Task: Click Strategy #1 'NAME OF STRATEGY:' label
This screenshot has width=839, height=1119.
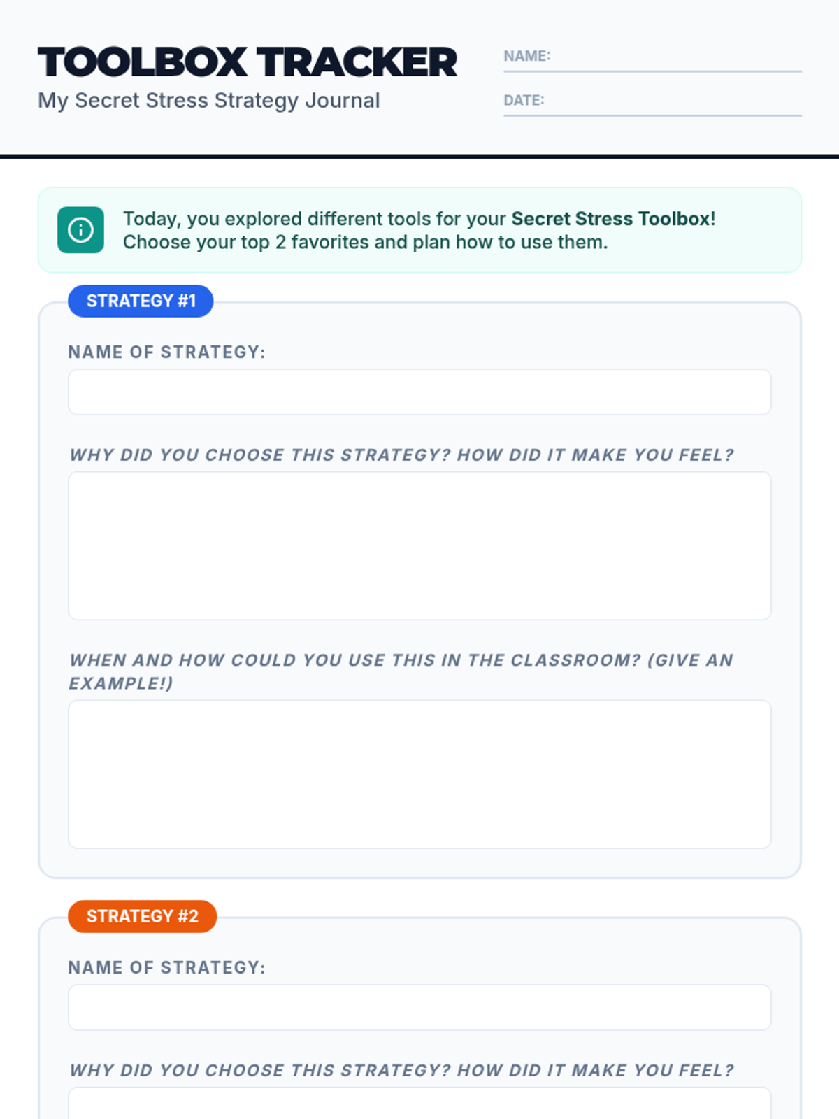Action: (x=166, y=352)
